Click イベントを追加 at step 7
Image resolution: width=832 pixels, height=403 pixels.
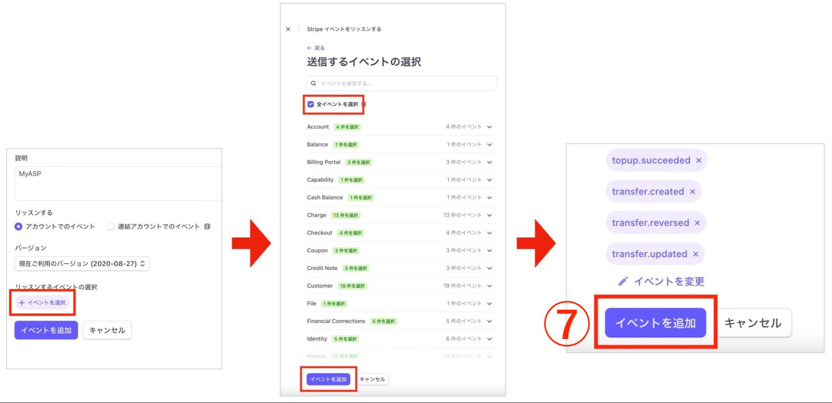655,323
